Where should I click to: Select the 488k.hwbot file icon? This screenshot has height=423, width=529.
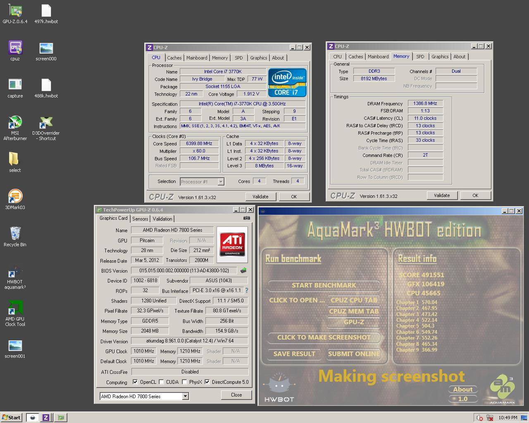point(46,88)
